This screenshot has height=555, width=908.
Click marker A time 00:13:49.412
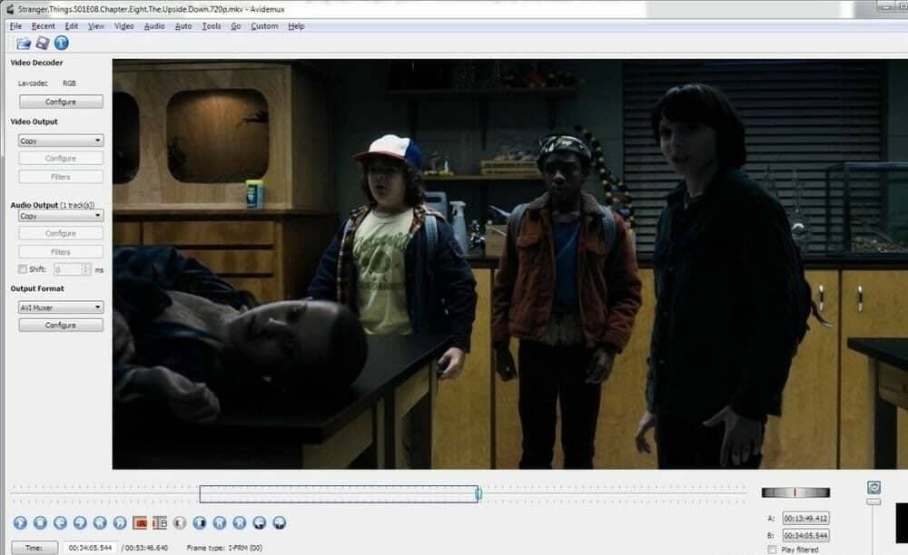(805, 519)
